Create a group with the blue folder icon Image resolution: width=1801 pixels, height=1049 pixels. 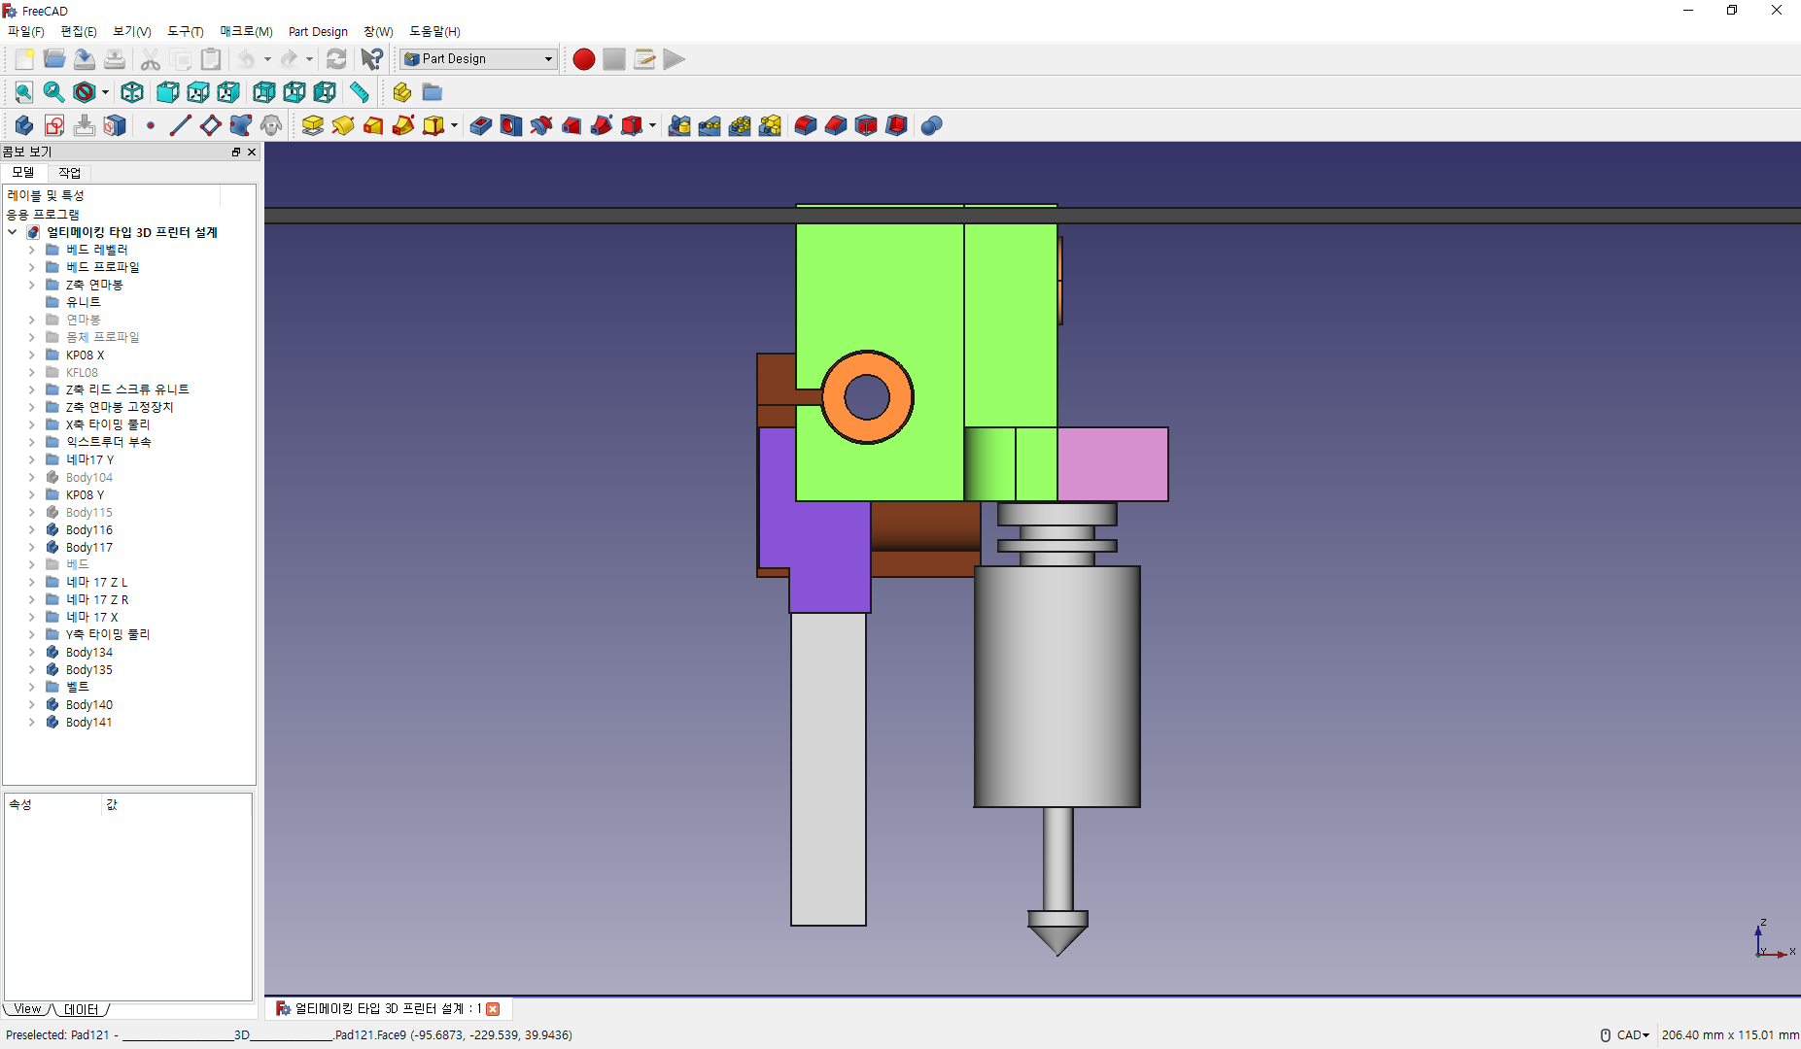(x=433, y=92)
